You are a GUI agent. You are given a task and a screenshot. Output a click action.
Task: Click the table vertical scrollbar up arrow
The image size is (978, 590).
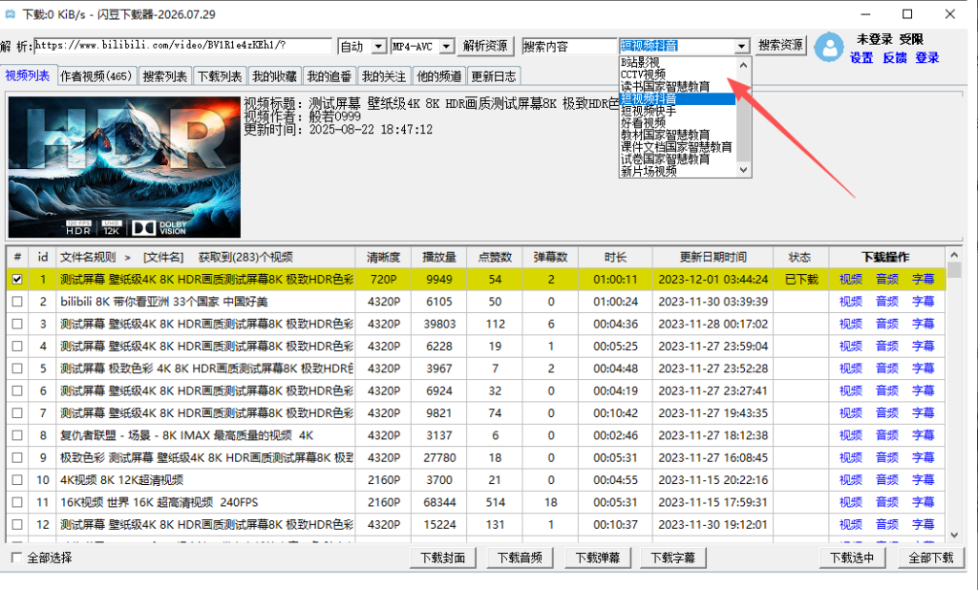pyautogui.click(x=954, y=255)
